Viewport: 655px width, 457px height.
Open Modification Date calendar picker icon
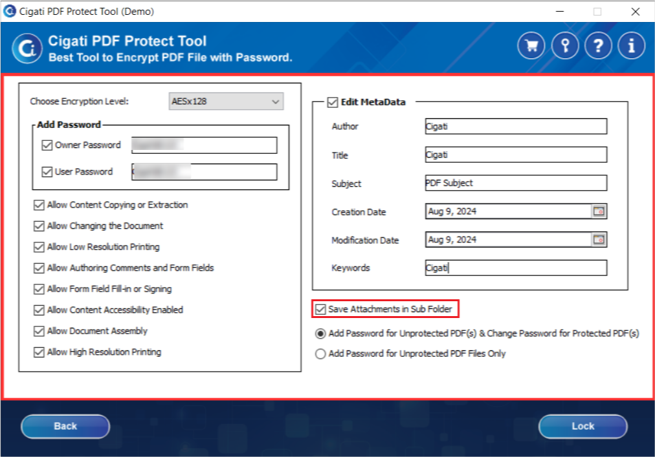[x=599, y=240]
